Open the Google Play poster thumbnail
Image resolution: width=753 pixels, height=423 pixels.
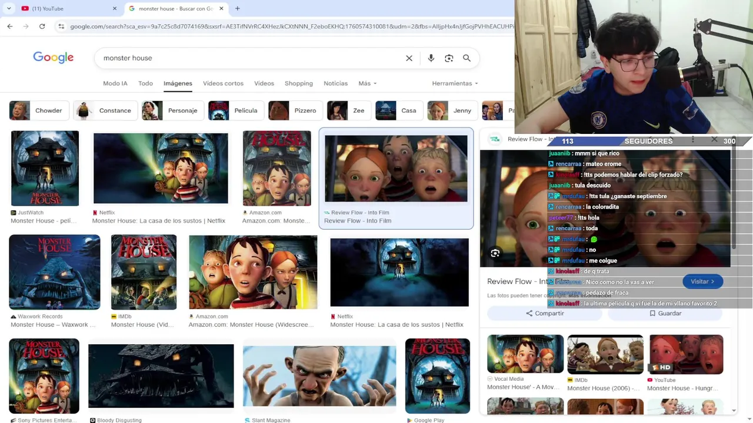coord(438,376)
